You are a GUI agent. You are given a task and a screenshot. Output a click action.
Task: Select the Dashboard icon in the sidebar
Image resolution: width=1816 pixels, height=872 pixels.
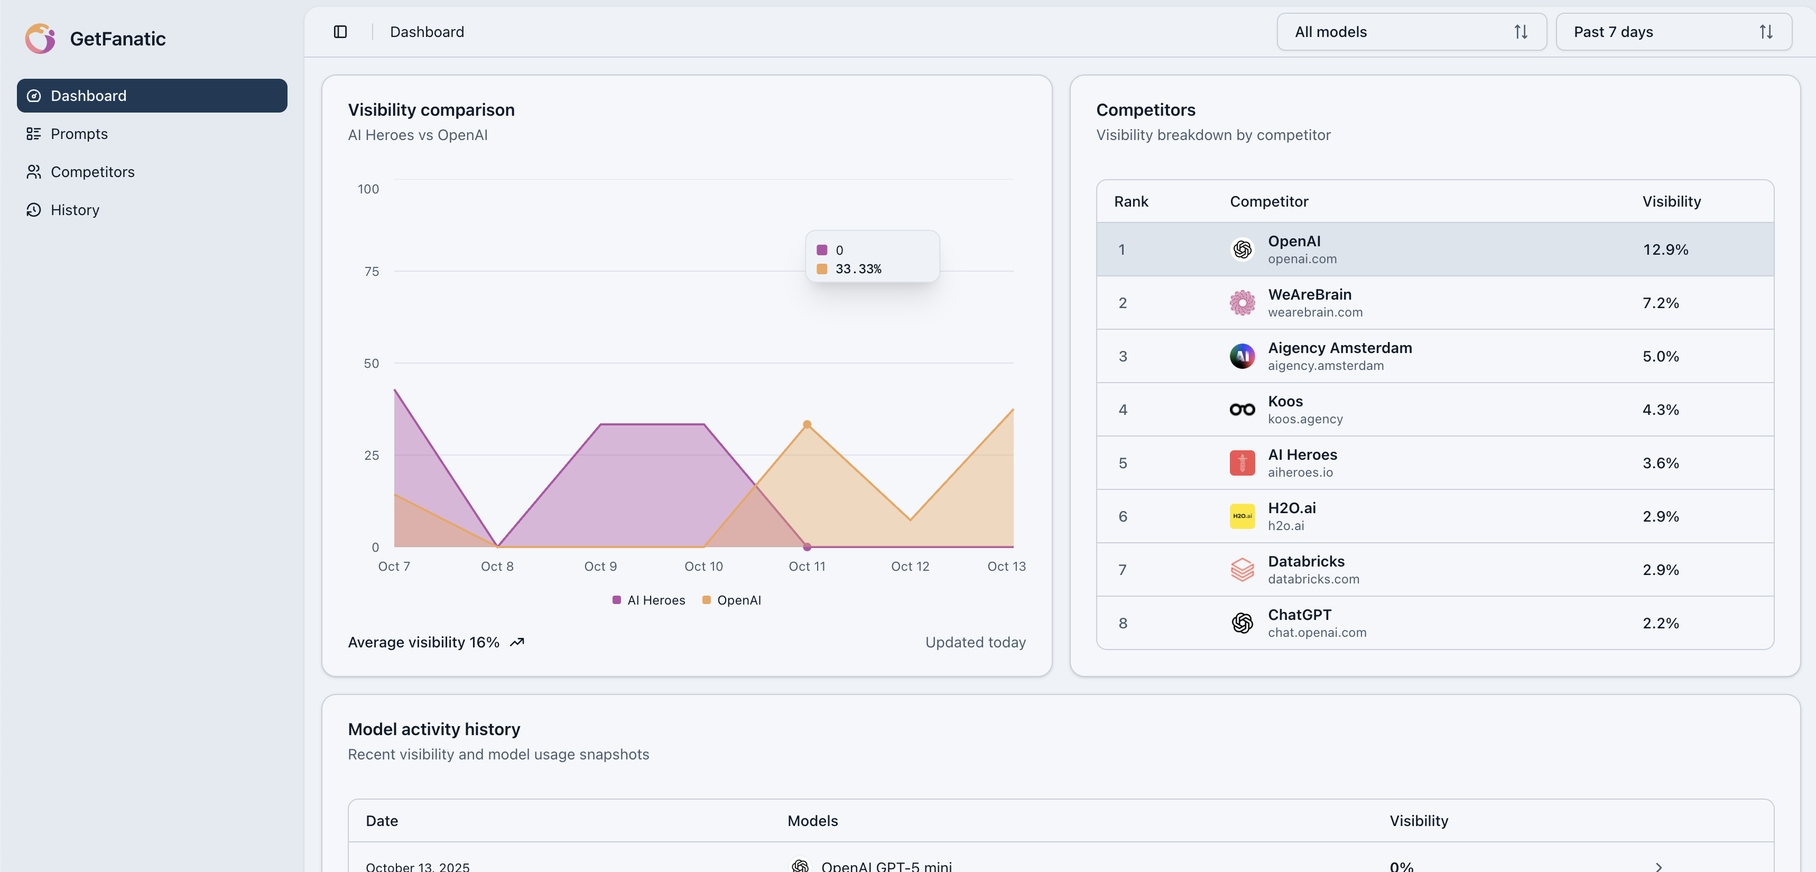point(34,95)
